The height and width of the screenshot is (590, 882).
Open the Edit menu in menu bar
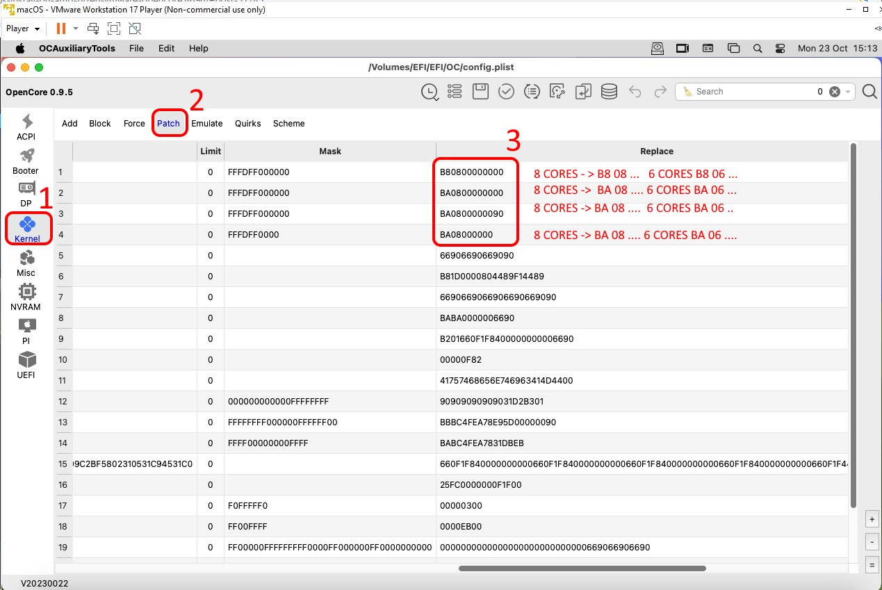point(166,49)
